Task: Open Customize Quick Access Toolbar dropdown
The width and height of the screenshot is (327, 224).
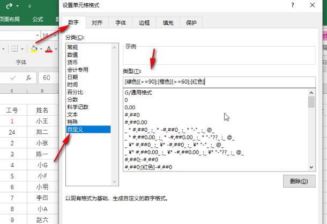Action: point(29,6)
